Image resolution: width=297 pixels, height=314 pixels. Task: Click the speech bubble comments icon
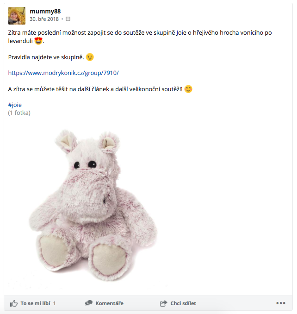pos(89,303)
